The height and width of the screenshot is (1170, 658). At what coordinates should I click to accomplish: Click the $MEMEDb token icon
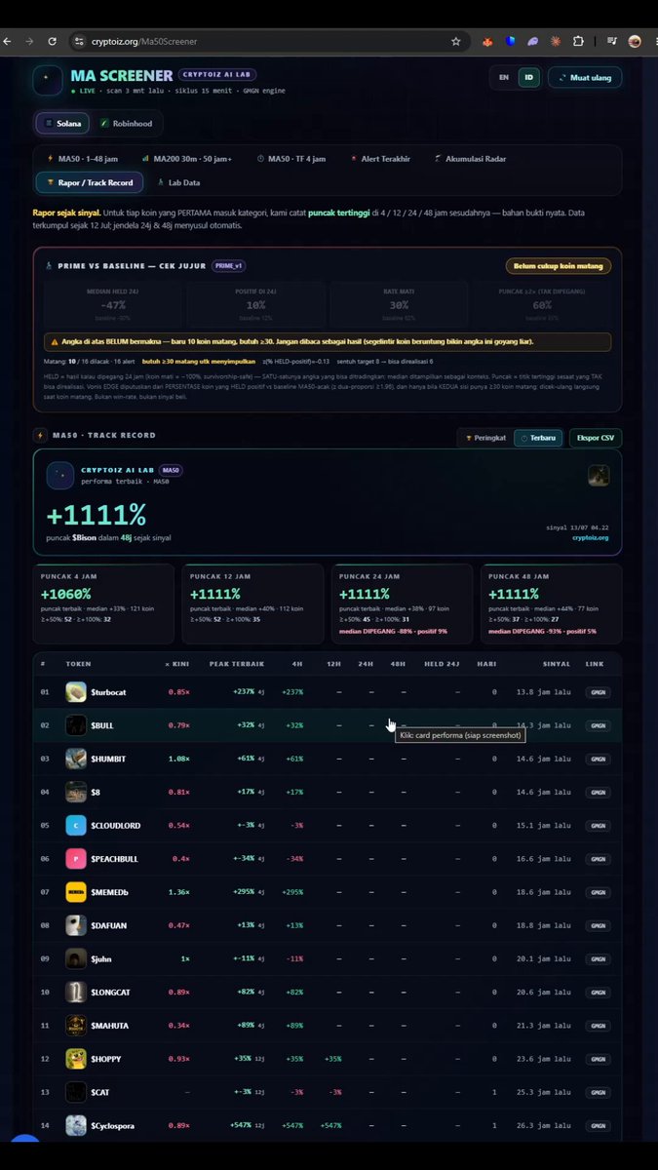click(76, 892)
